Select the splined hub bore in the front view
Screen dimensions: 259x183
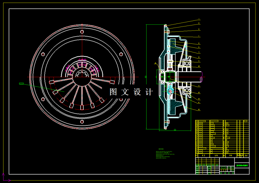click(82, 74)
